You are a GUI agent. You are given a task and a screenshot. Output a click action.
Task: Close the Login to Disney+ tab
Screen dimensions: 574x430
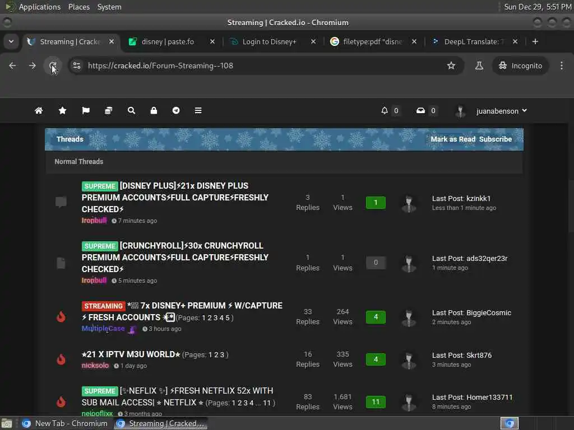click(x=313, y=41)
